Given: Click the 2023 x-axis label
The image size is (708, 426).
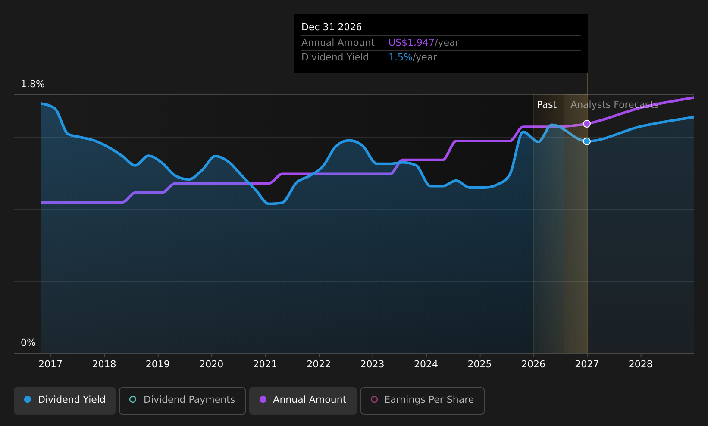Looking at the screenshot, I should [x=373, y=364].
